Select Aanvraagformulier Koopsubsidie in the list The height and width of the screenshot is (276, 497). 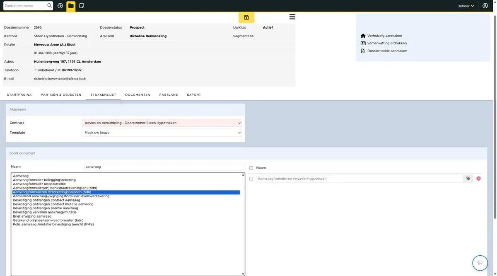pos(126,184)
